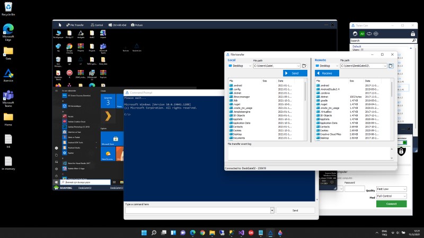Open in-memory file on desktop
This screenshot has width=424, height=238.
click(8, 163)
